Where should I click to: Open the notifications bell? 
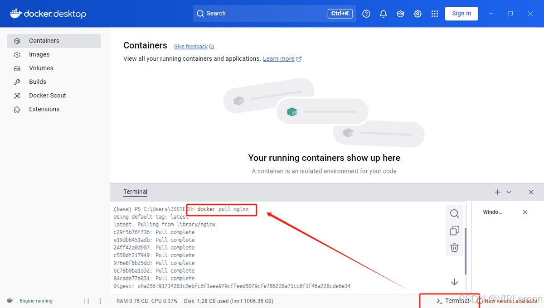384,14
